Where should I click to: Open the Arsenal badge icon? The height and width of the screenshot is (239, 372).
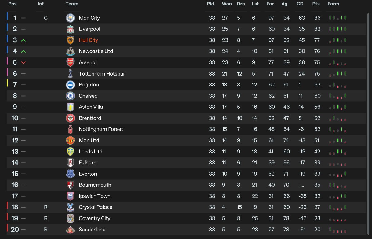[x=70, y=62]
